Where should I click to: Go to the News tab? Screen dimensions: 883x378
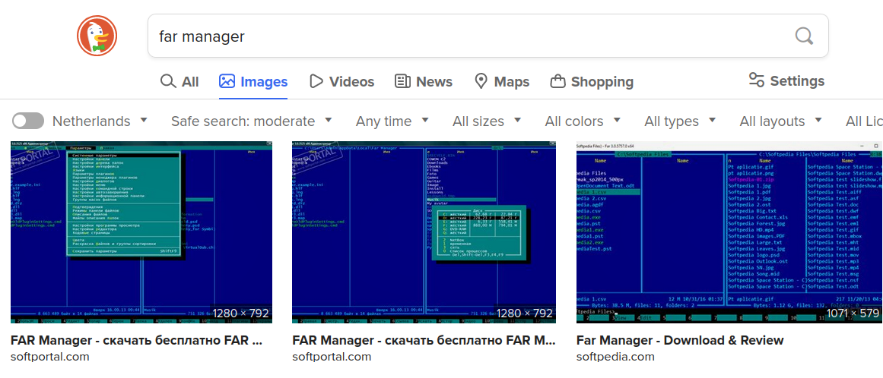pos(424,82)
